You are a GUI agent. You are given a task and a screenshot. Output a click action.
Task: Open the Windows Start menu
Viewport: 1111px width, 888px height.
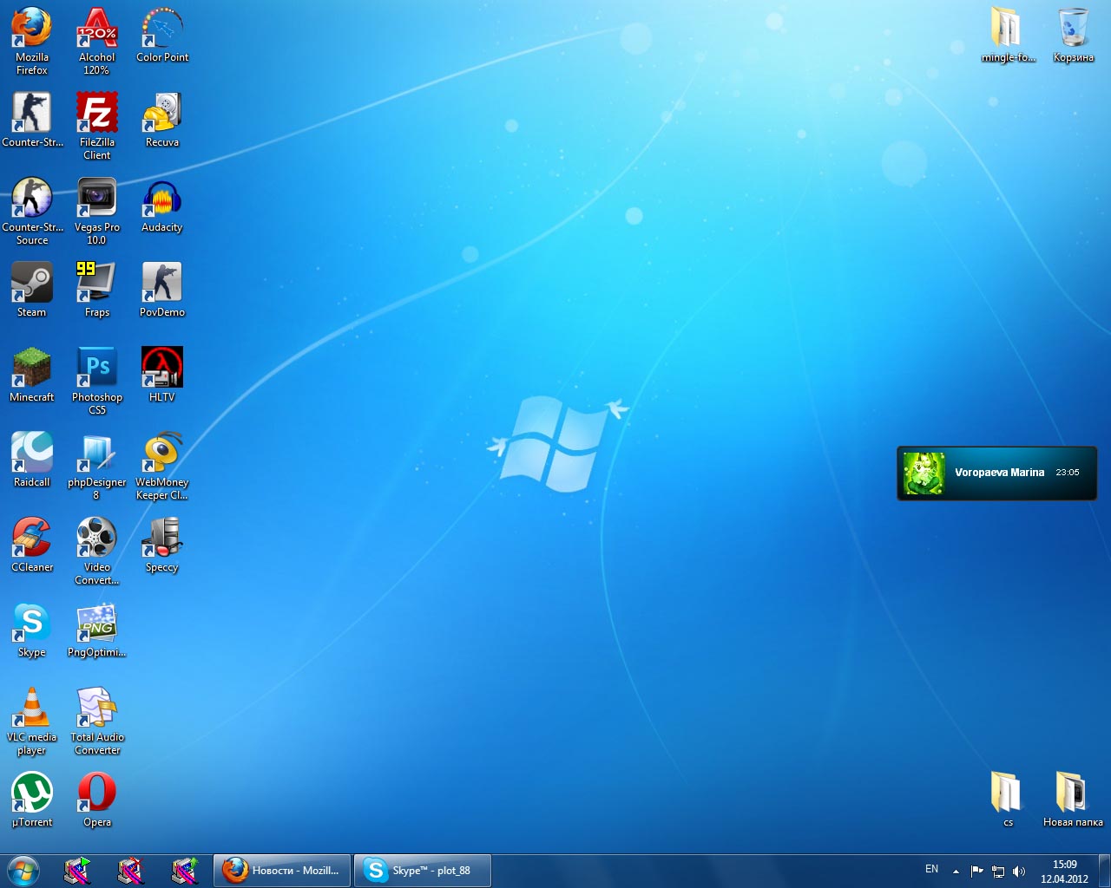click(23, 871)
